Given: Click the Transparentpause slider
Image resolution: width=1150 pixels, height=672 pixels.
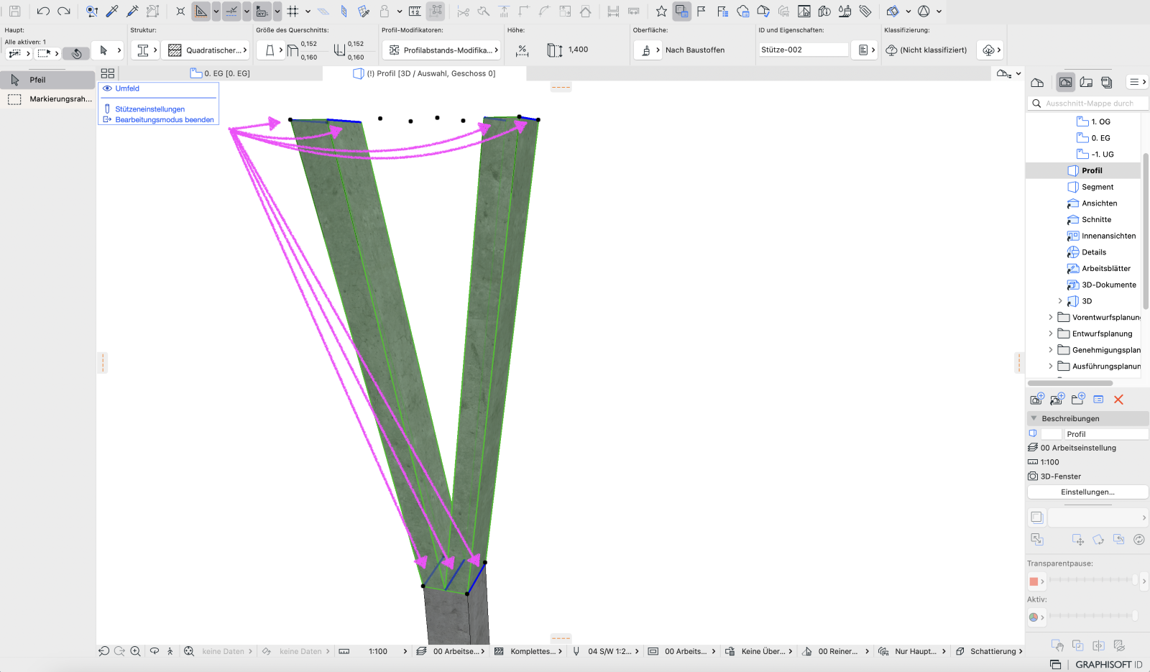Looking at the screenshot, I should click(1092, 581).
